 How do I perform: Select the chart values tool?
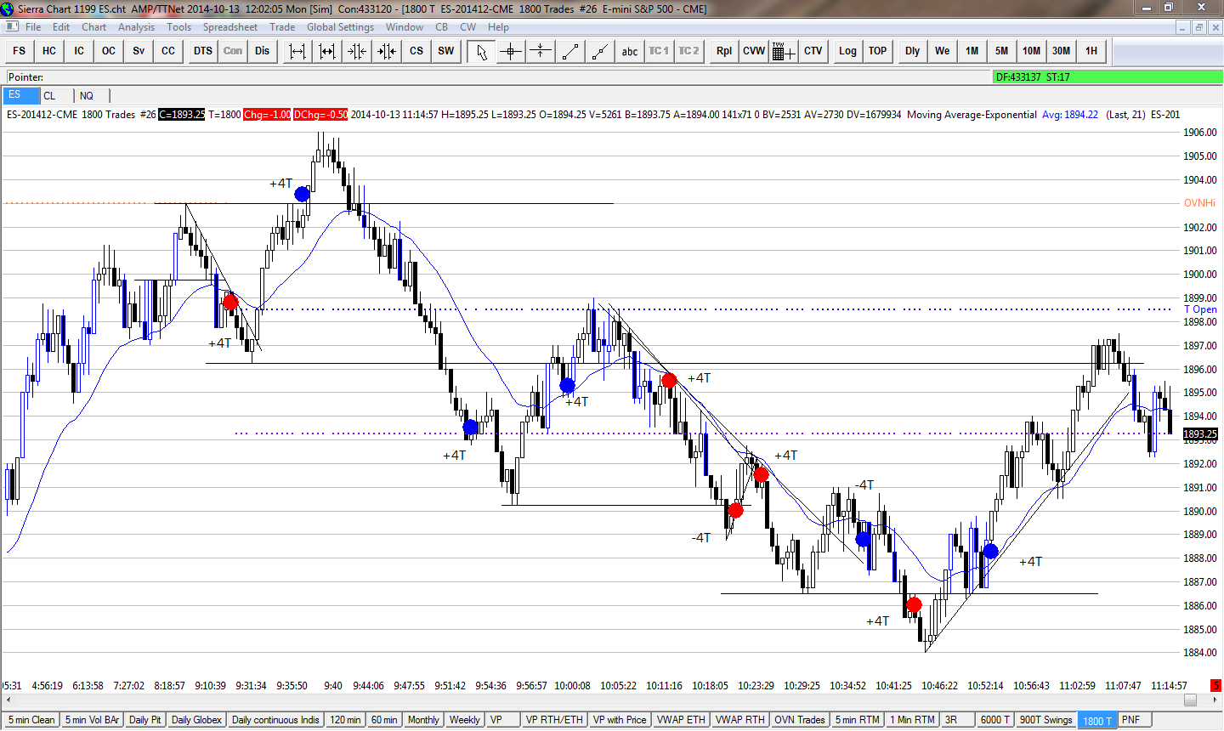[541, 51]
